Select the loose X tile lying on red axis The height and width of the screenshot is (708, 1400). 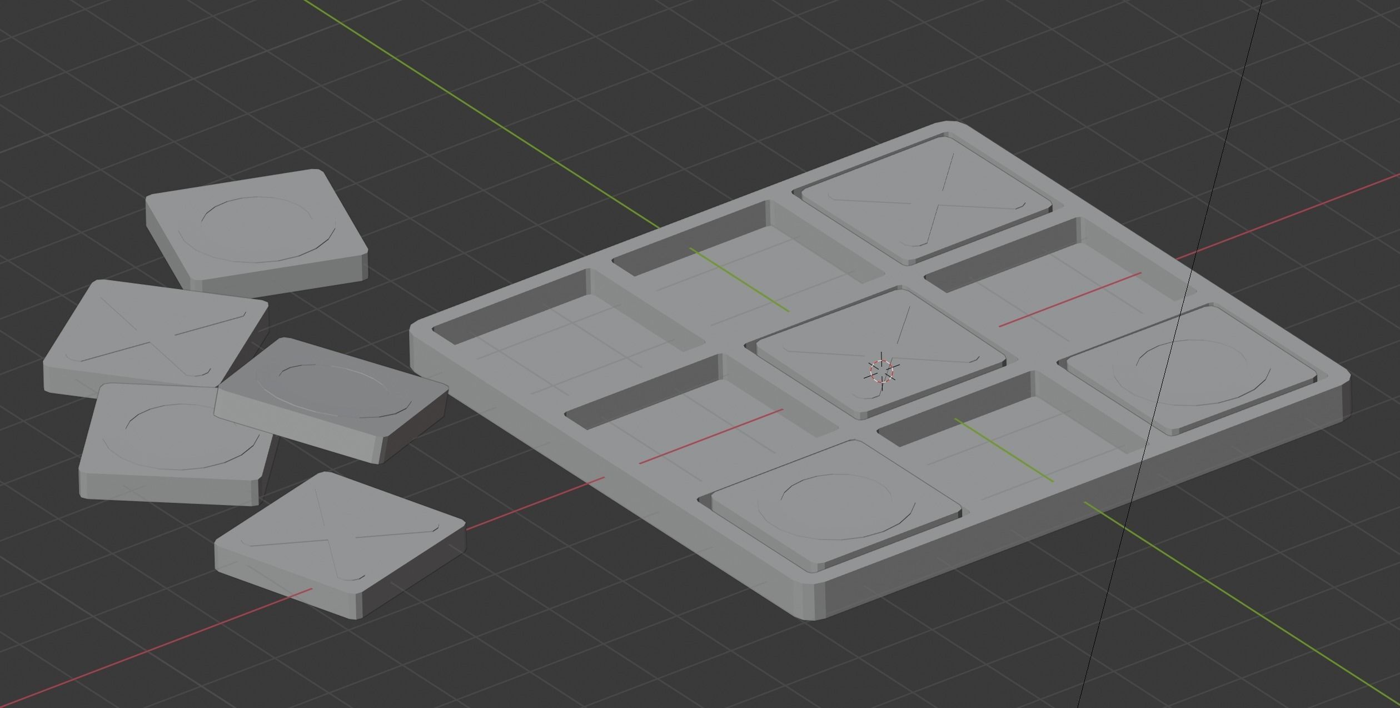[340, 545]
